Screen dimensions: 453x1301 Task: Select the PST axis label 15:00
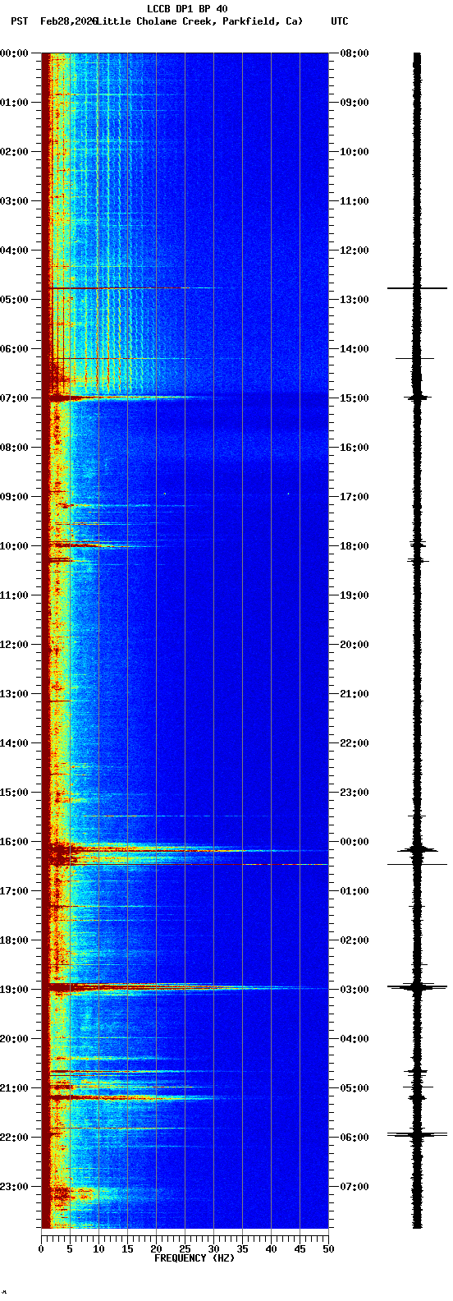pos(13,793)
